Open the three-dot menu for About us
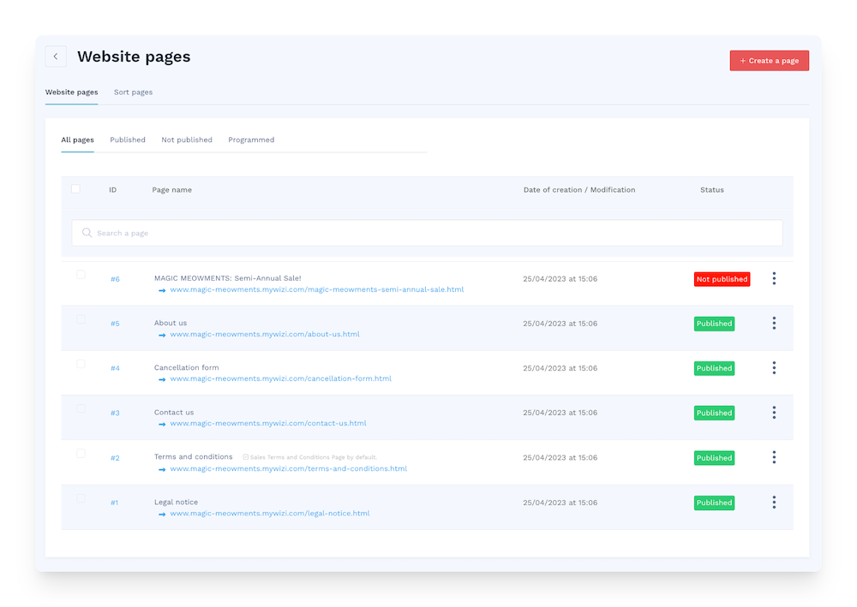This screenshot has height=607, width=857. click(x=774, y=323)
